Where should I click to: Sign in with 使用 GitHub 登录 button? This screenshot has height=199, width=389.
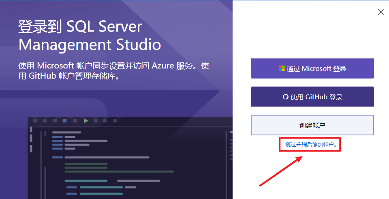click(312, 97)
